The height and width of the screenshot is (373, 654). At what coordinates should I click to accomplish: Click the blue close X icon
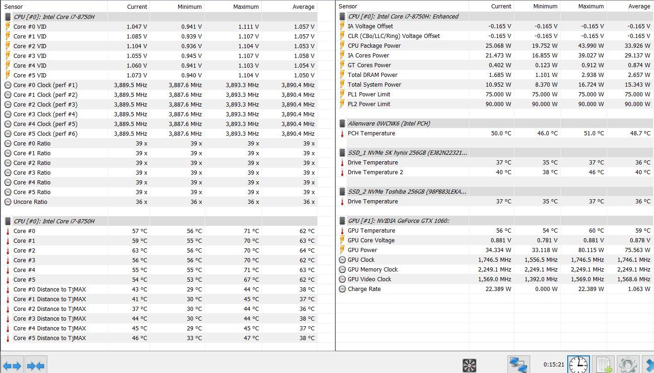[649, 365]
